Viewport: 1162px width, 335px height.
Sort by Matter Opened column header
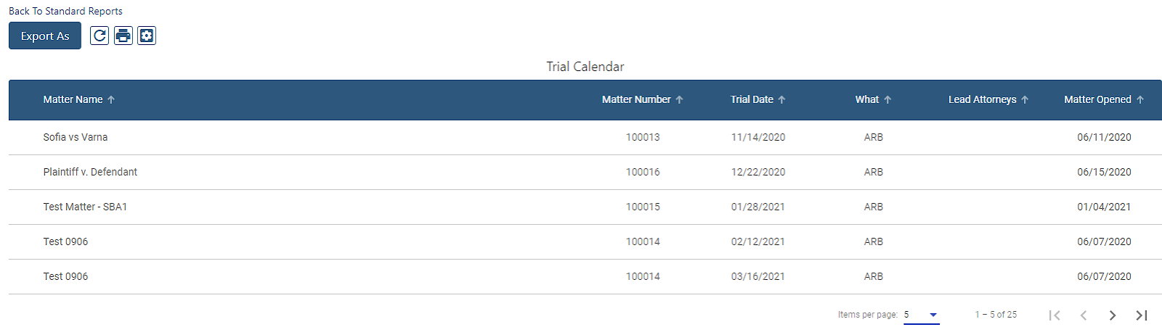(1097, 99)
